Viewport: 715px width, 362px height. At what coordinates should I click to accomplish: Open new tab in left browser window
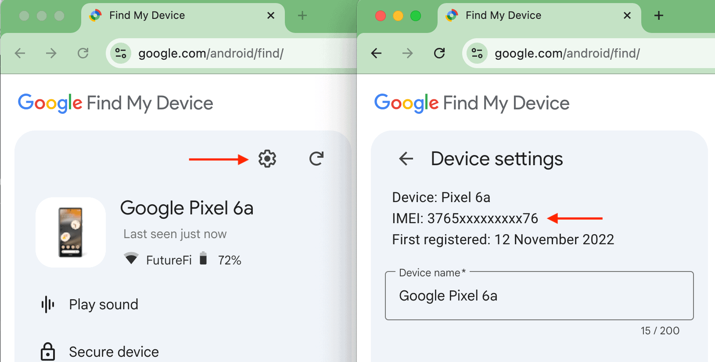[302, 16]
